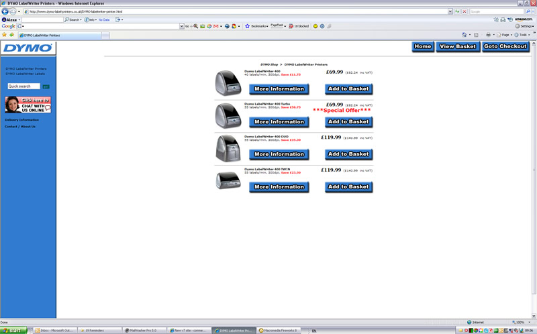
Task: Click the Refresh icon beside address bar
Action: [456, 11]
